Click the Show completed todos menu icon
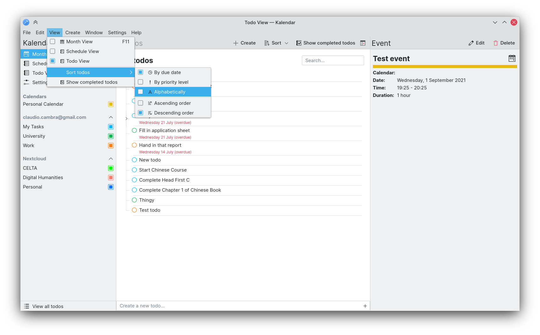The width and height of the screenshot is (540, 335). (x=62, y=82)
